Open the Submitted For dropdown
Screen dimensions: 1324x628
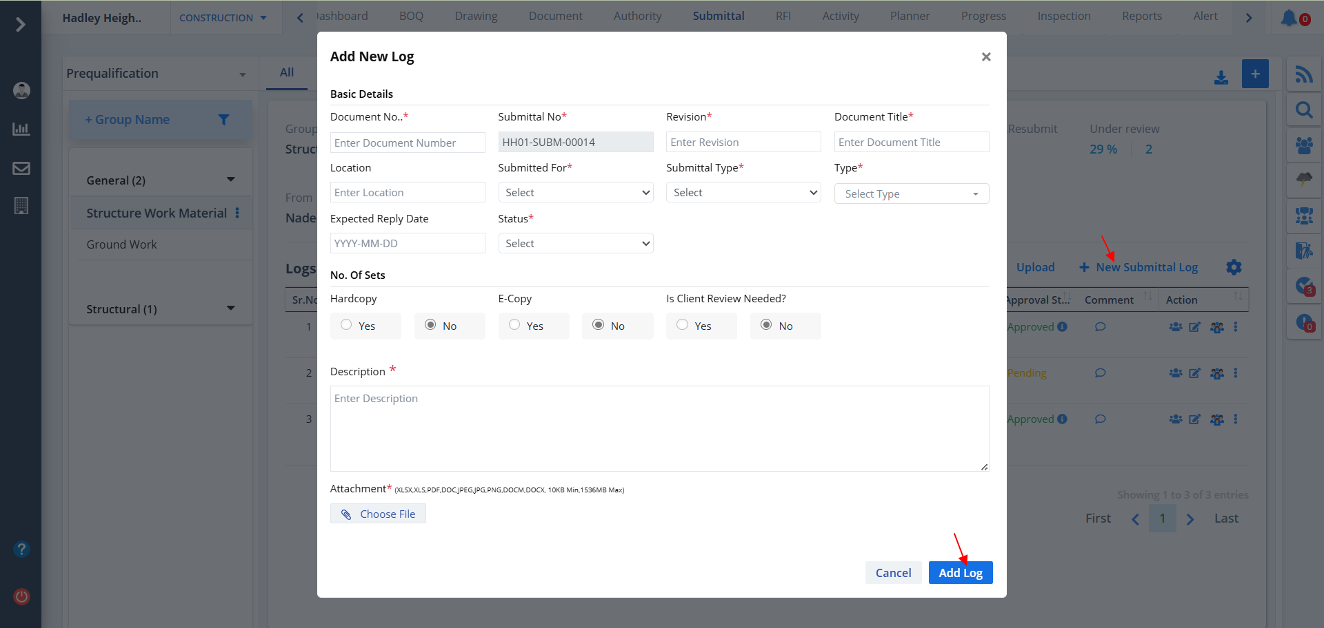(x=575, y=193)
